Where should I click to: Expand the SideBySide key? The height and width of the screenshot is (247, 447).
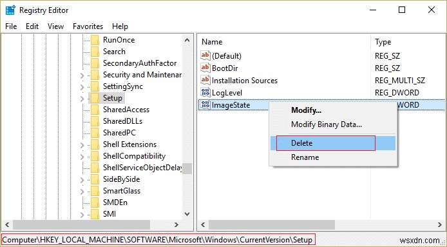[x=82, y=180]
